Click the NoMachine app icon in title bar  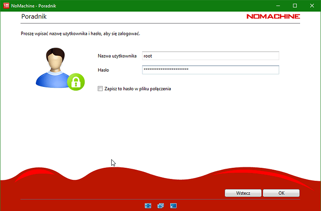(x=6, y=6)
